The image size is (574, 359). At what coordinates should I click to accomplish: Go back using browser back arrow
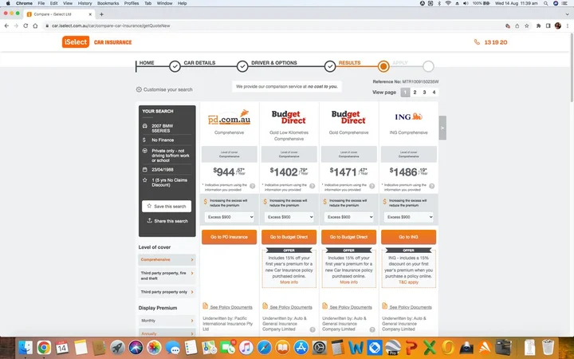[6, 26]
